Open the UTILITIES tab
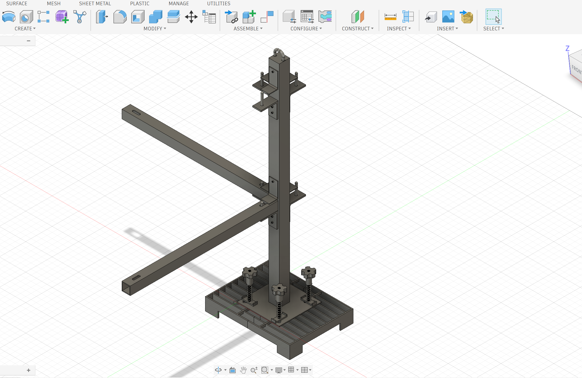582x378 pixels. click(x=219, y=4)
